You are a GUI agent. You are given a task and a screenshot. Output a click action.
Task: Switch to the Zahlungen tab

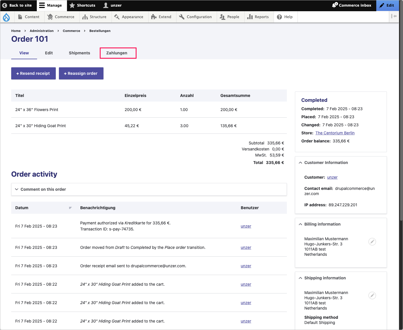click(x=117, y=53)
